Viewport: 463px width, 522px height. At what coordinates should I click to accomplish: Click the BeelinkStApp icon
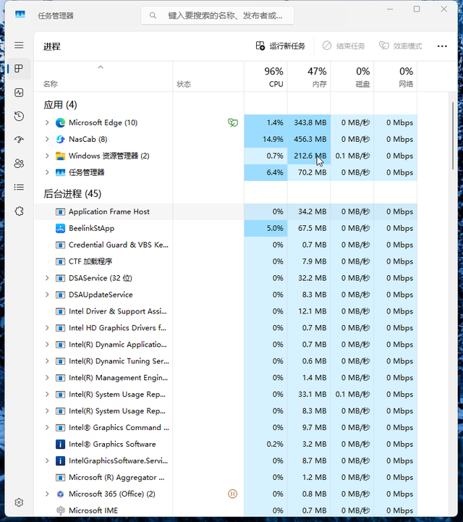point(60,228)
